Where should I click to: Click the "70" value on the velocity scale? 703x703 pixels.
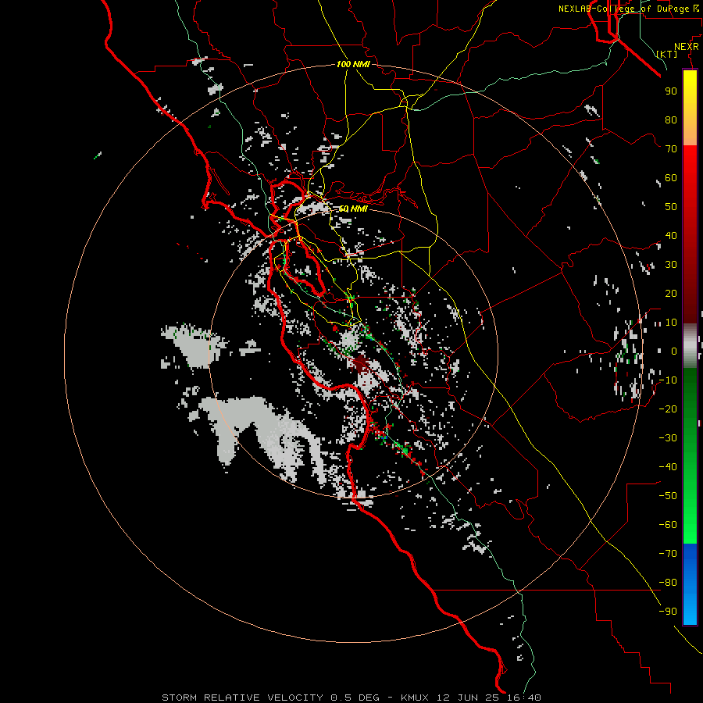coord(671,149)
